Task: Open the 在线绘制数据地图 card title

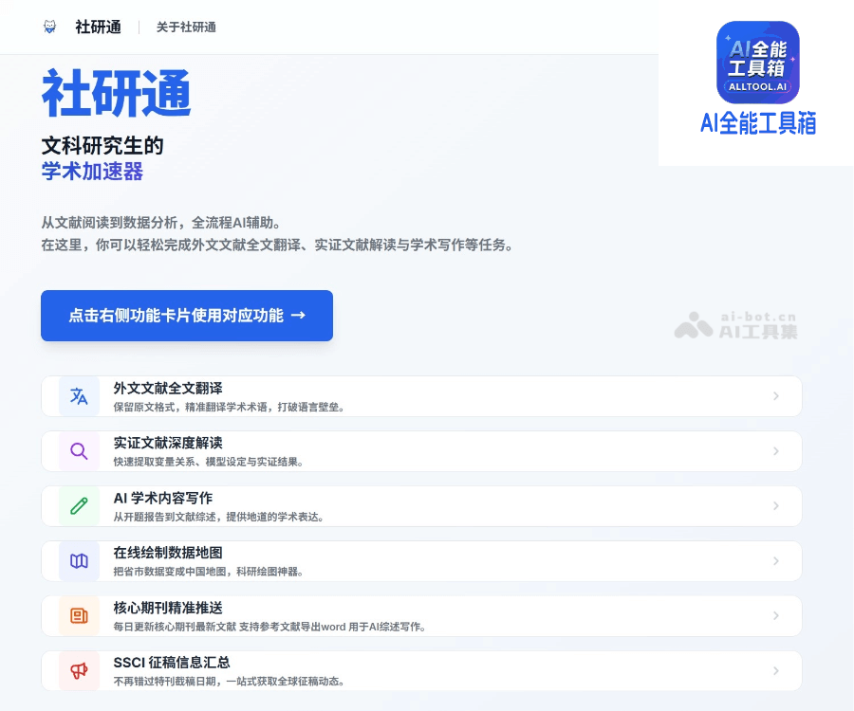Action: tap(168, 553)
